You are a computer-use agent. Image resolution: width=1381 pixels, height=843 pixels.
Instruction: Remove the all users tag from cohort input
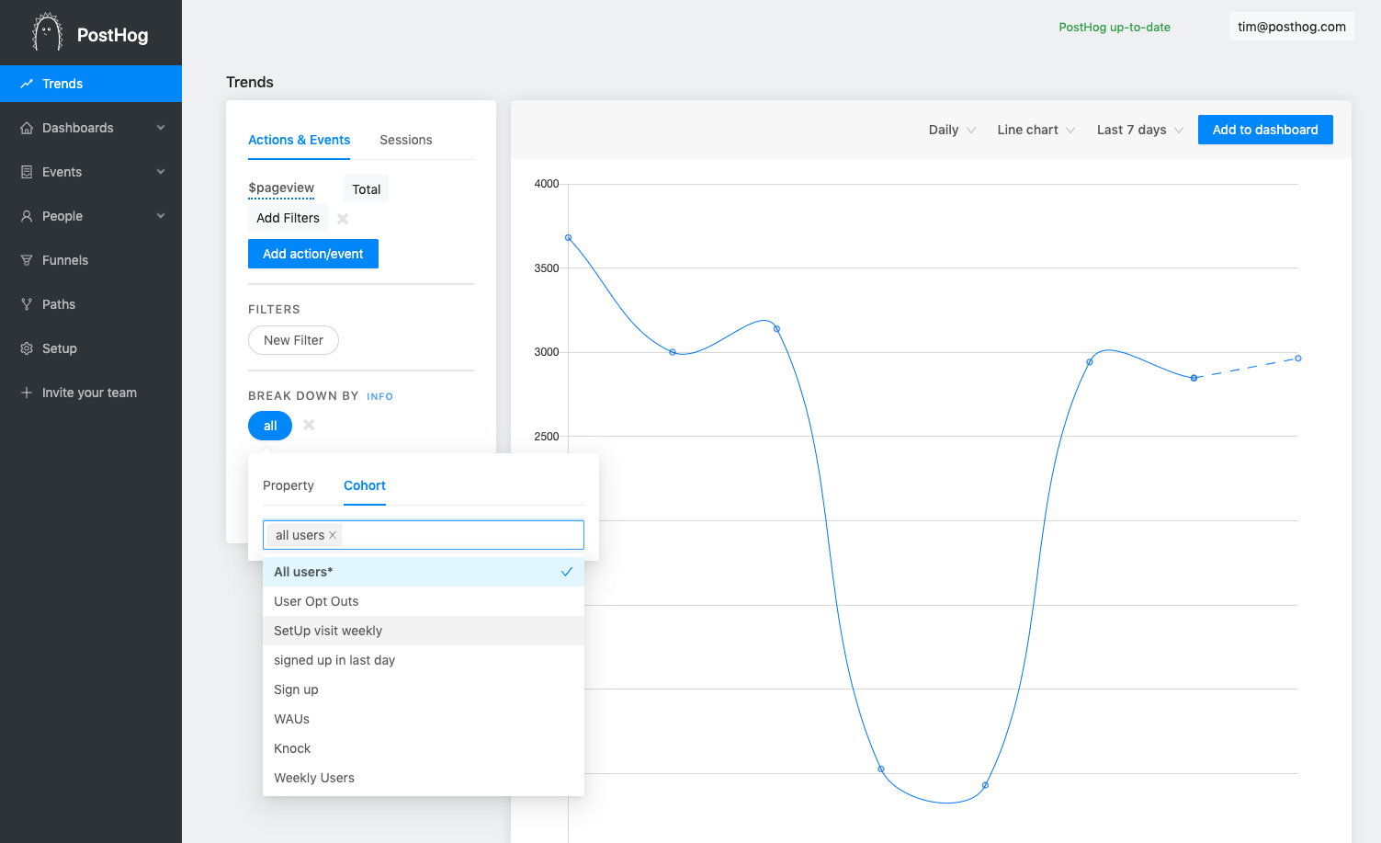pos(333,535)
